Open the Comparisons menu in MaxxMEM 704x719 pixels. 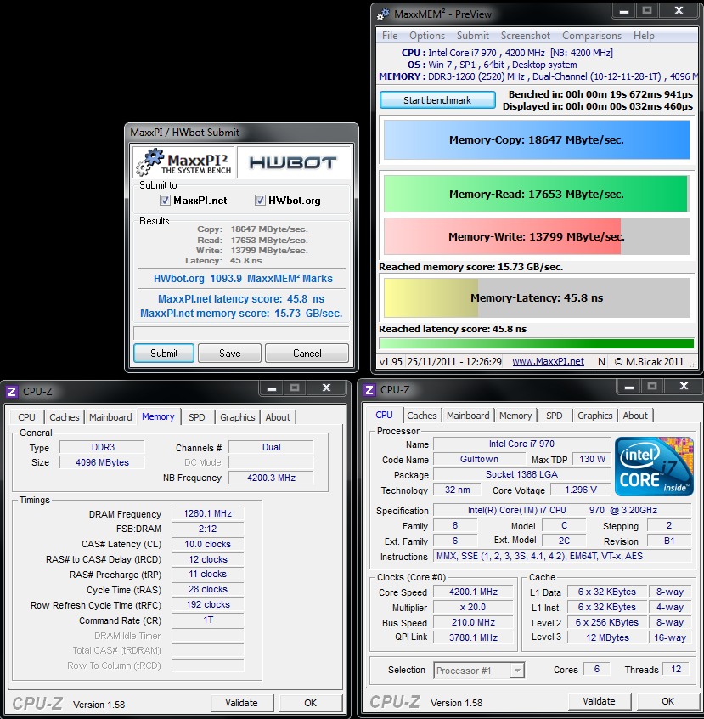(x=592, y=36)
